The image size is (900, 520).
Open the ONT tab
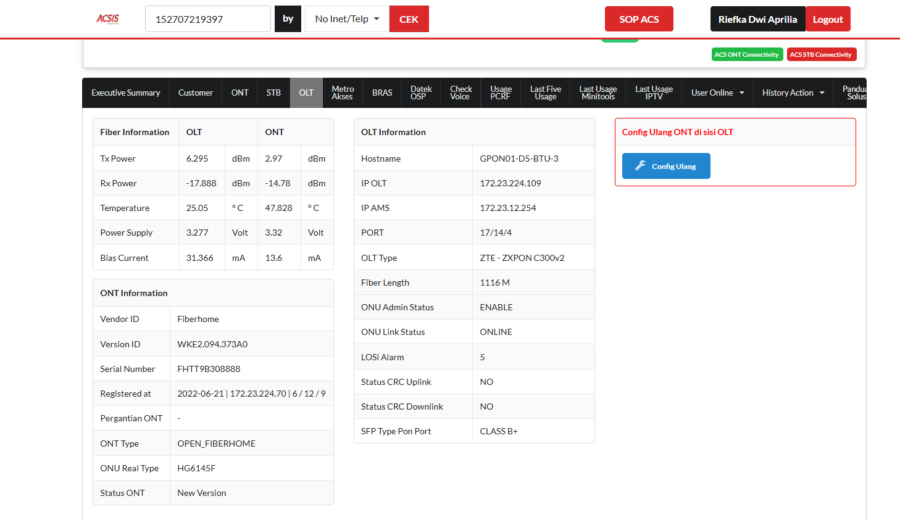pos(240,93)
